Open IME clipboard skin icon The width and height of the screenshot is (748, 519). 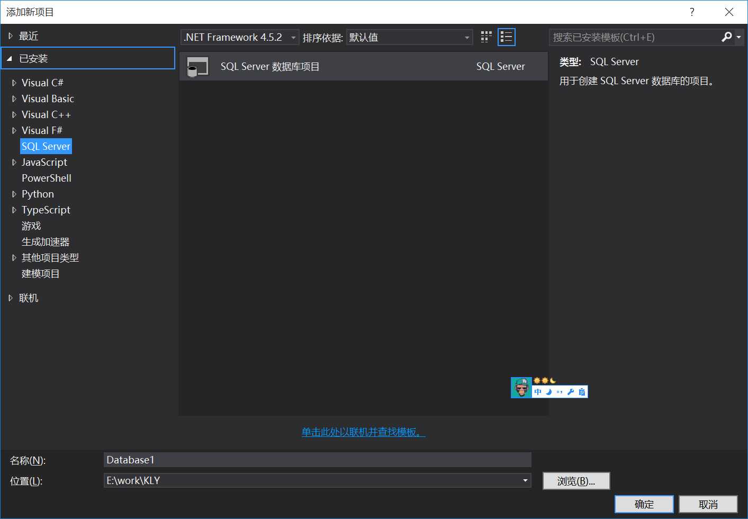tap(582, 392)
